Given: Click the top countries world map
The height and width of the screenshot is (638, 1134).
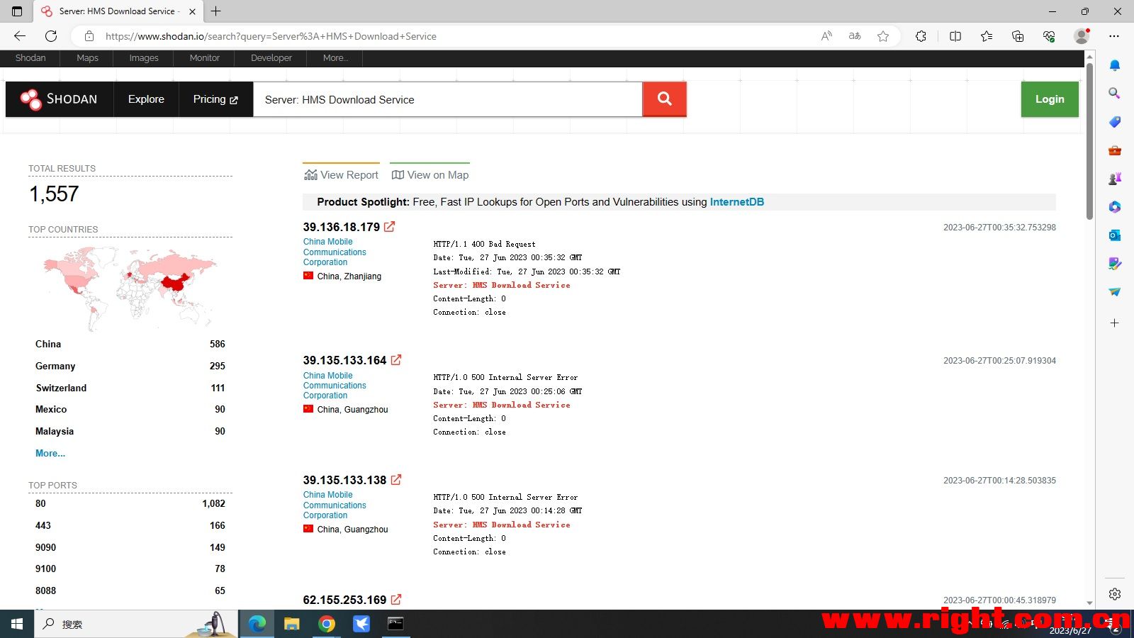Looking at the screenshot, I should click(130, 288).
